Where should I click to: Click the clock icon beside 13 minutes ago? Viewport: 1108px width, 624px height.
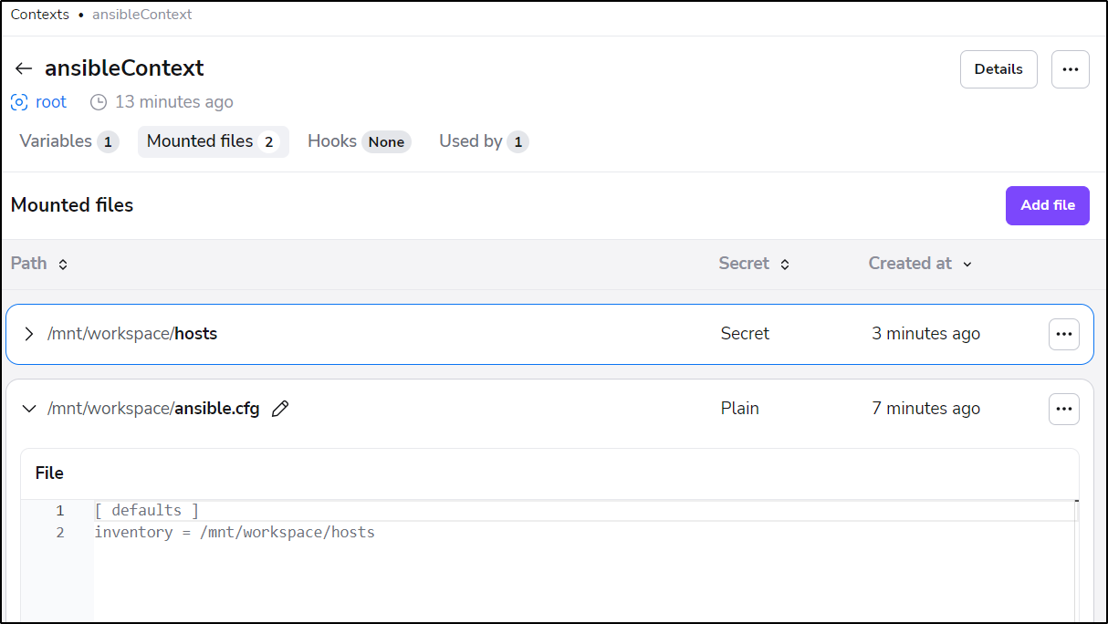pyautogui.click(x=99, y=102)
